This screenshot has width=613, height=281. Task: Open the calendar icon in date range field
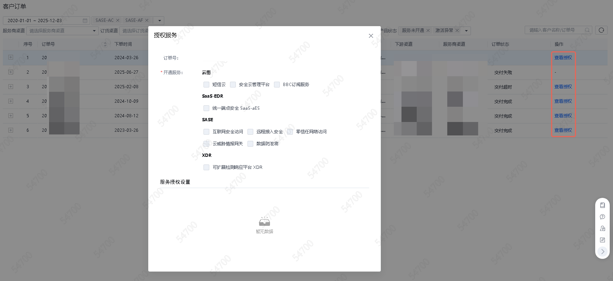85,21
